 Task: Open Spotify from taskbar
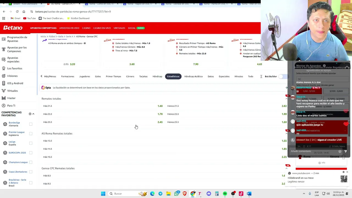coord(225,194)
